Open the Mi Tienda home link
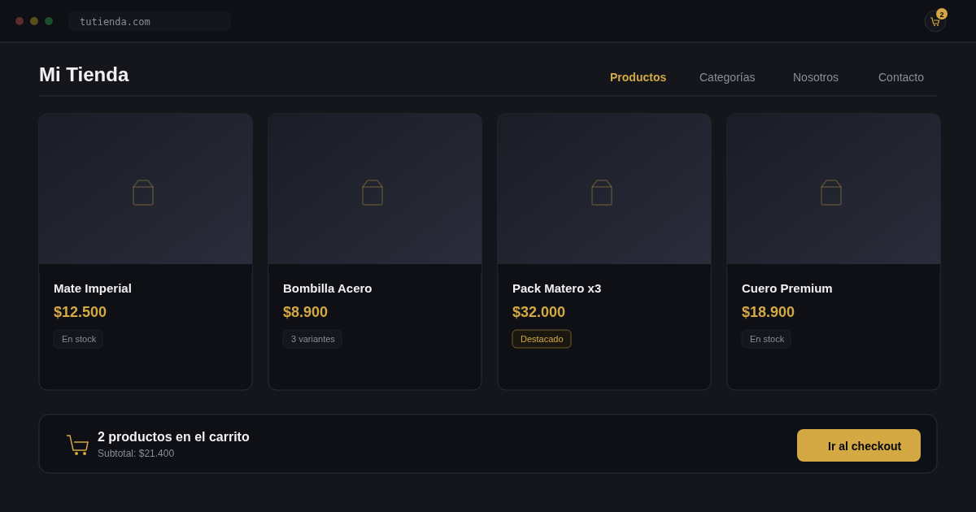The image size is (976, 512). [x=84, y=74]
